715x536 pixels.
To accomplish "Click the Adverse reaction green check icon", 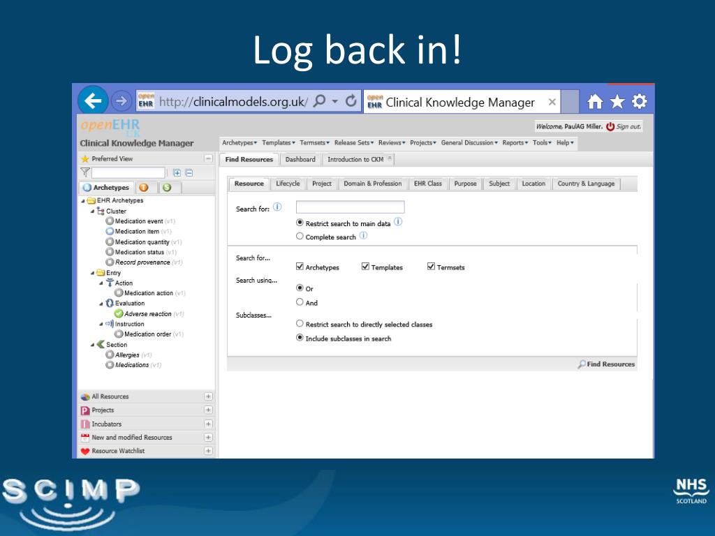I will 119,313.
